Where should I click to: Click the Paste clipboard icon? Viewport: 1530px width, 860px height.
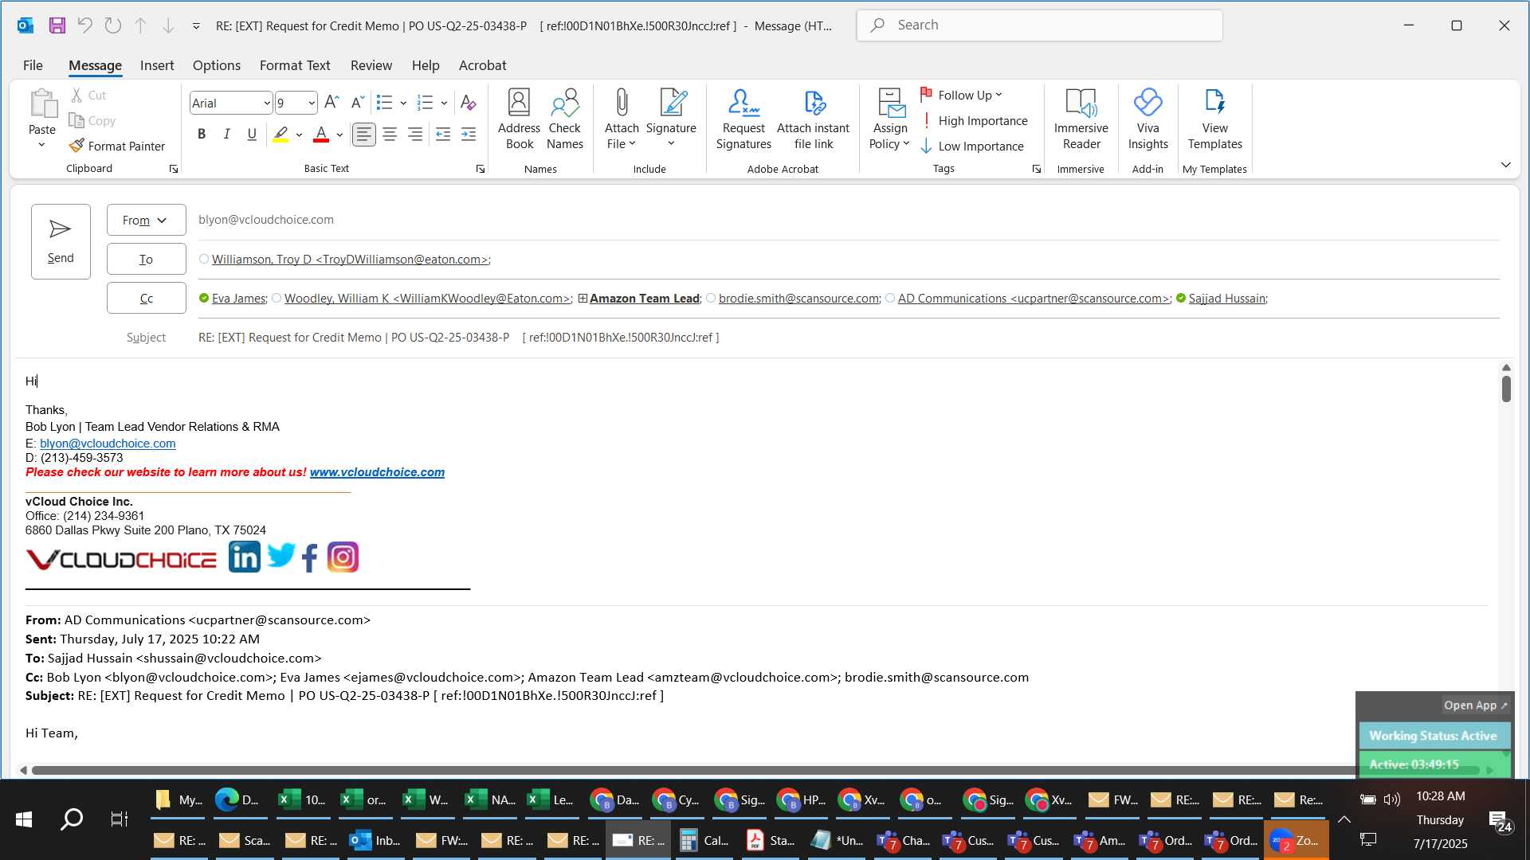[42, 104]
